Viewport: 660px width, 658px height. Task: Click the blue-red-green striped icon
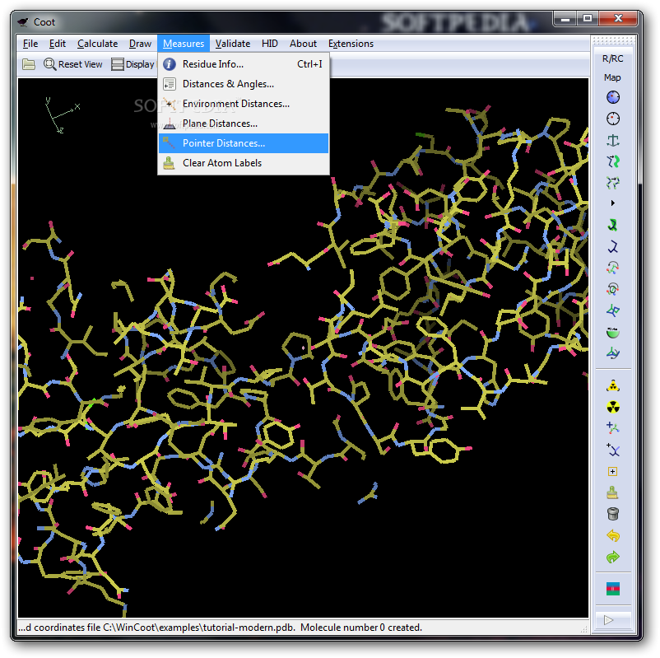click(613, 589)
